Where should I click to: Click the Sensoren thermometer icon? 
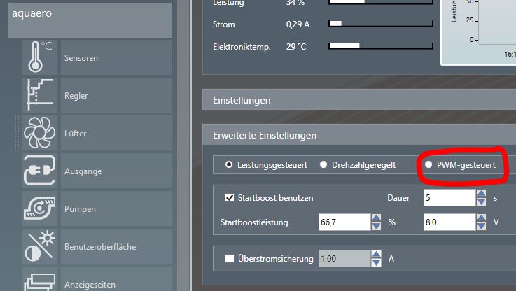click(40, 57)
